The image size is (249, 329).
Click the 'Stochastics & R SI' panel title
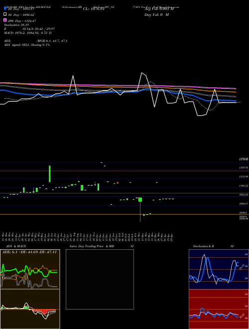[x=213, y=246]
